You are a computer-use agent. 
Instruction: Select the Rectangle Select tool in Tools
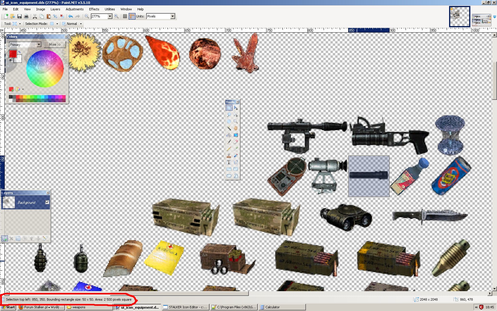229,108
